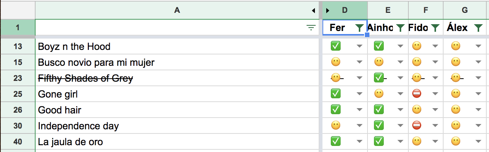
Task: Select the no-entry emoji for Gone girl under Fido
Action: 417,94
